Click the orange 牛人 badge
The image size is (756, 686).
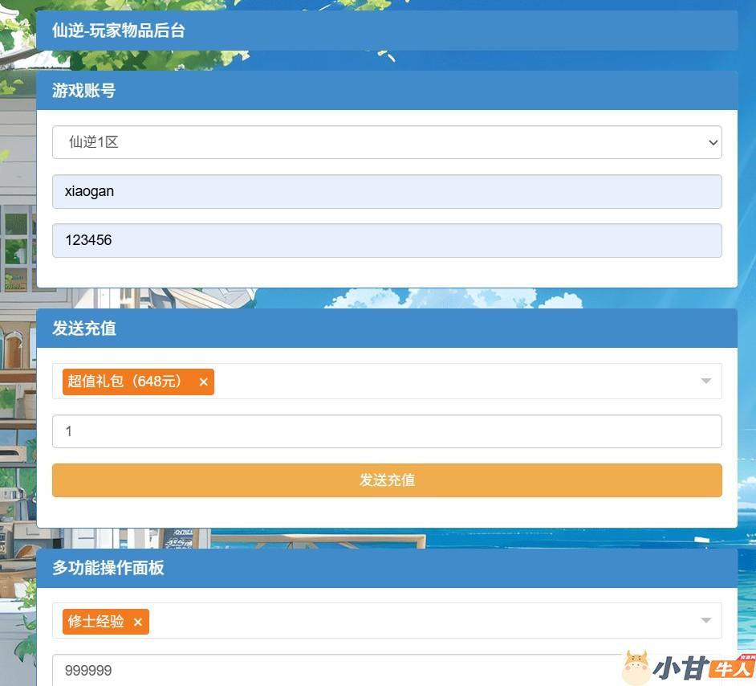[x=730, y=668]
